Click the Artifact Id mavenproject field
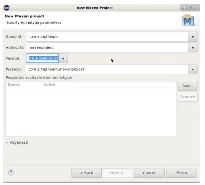 (x=107, y=48)
